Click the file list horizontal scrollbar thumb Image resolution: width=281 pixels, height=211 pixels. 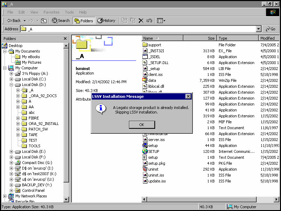tap(202, 199)
